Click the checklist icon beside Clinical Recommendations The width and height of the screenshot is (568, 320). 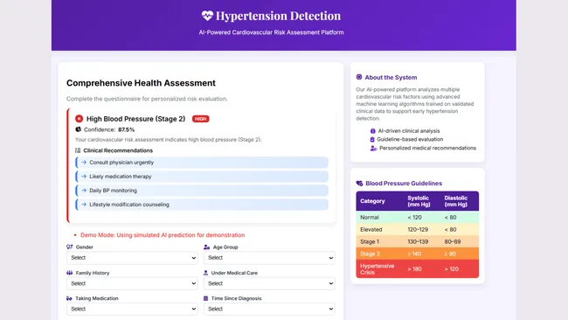tap(78, 150)
